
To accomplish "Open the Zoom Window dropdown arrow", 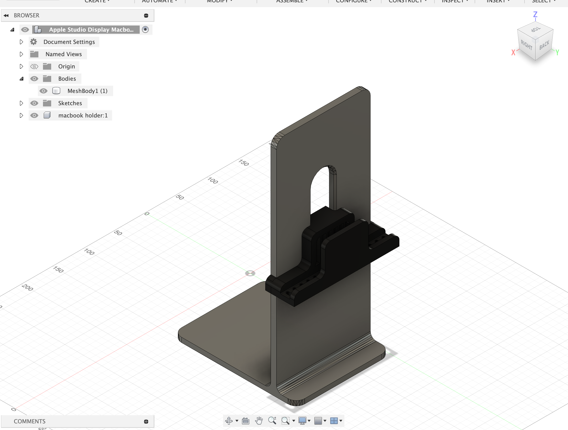I will [x=293, y=421].
